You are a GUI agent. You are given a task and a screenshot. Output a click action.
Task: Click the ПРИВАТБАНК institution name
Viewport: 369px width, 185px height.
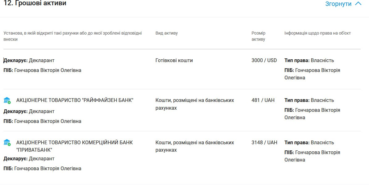pyautogui.click(x=74, y=146)
